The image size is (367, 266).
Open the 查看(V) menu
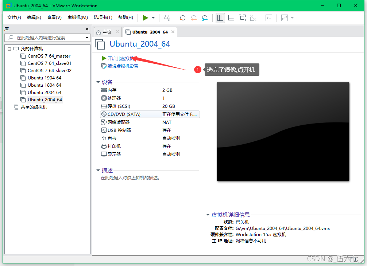(54, 17)
